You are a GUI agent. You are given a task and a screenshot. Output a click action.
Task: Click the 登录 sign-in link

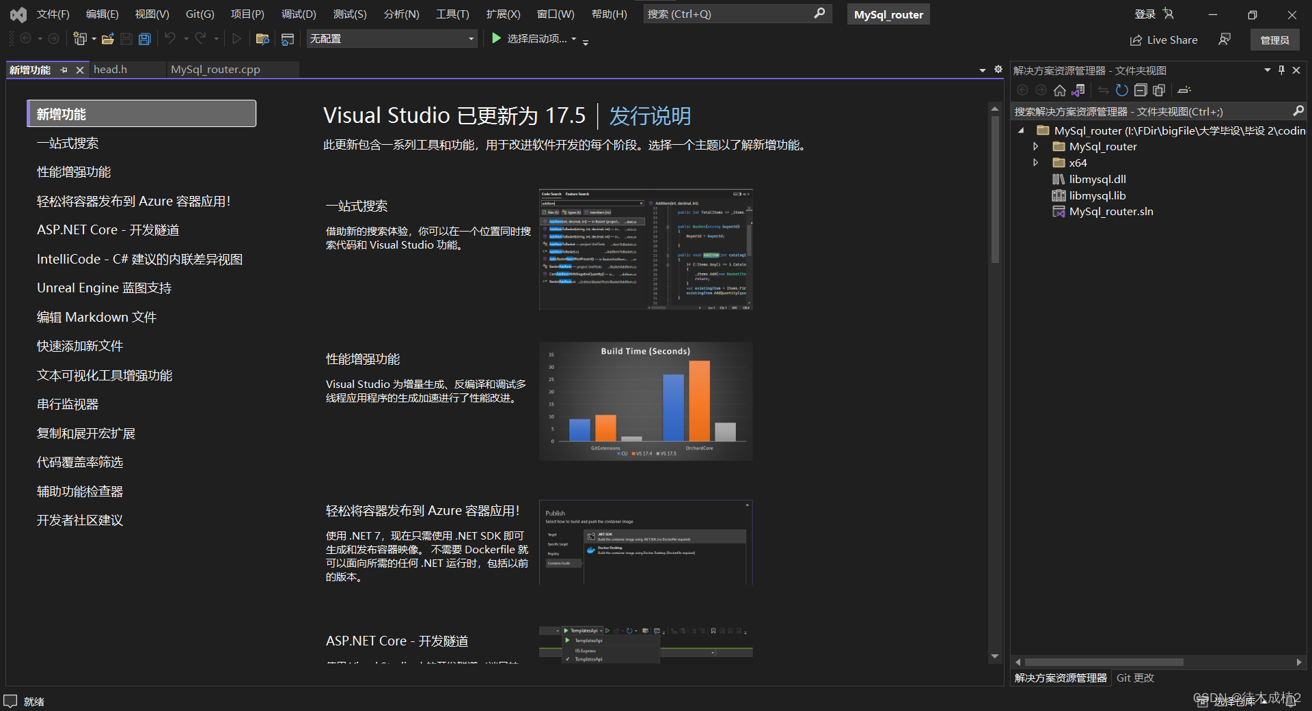pos(1145,14)
